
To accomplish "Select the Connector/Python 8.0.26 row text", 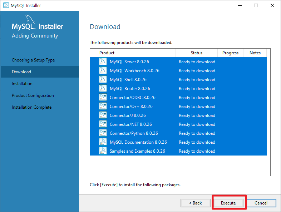I will (134, 133).
